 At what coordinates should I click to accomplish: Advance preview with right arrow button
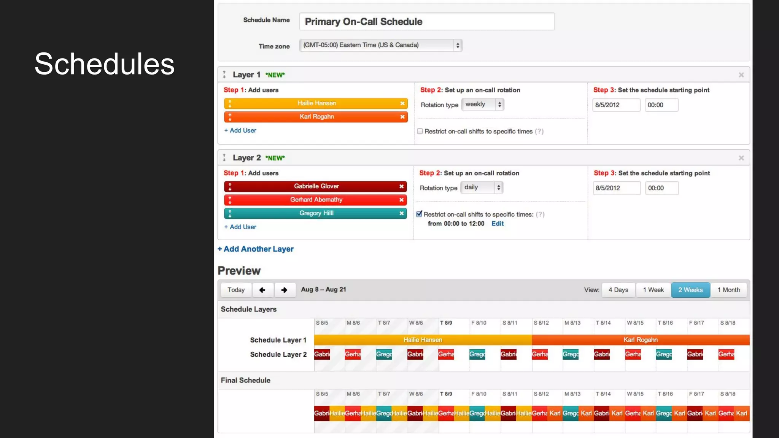coord(284,290)
